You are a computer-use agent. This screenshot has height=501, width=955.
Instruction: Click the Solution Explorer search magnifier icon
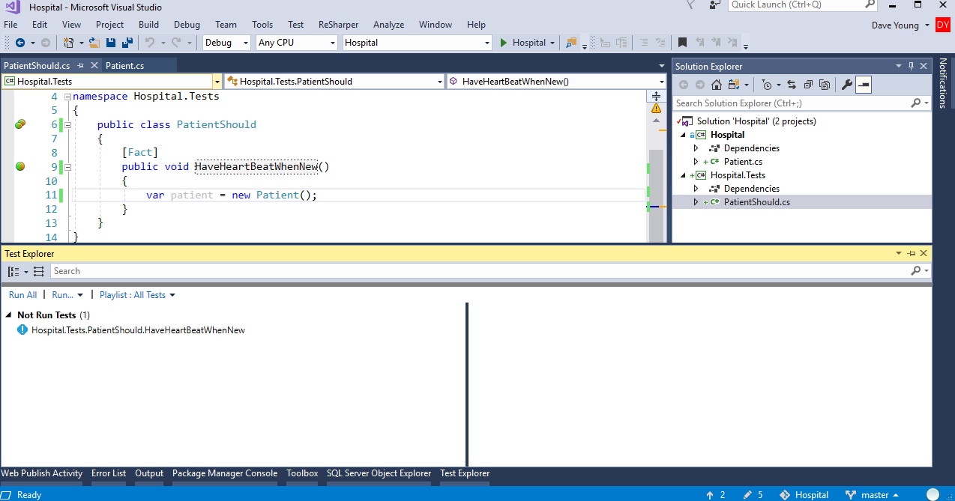[x=916, y=103]
